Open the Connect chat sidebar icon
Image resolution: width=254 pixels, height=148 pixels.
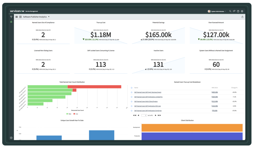[234, 11]
